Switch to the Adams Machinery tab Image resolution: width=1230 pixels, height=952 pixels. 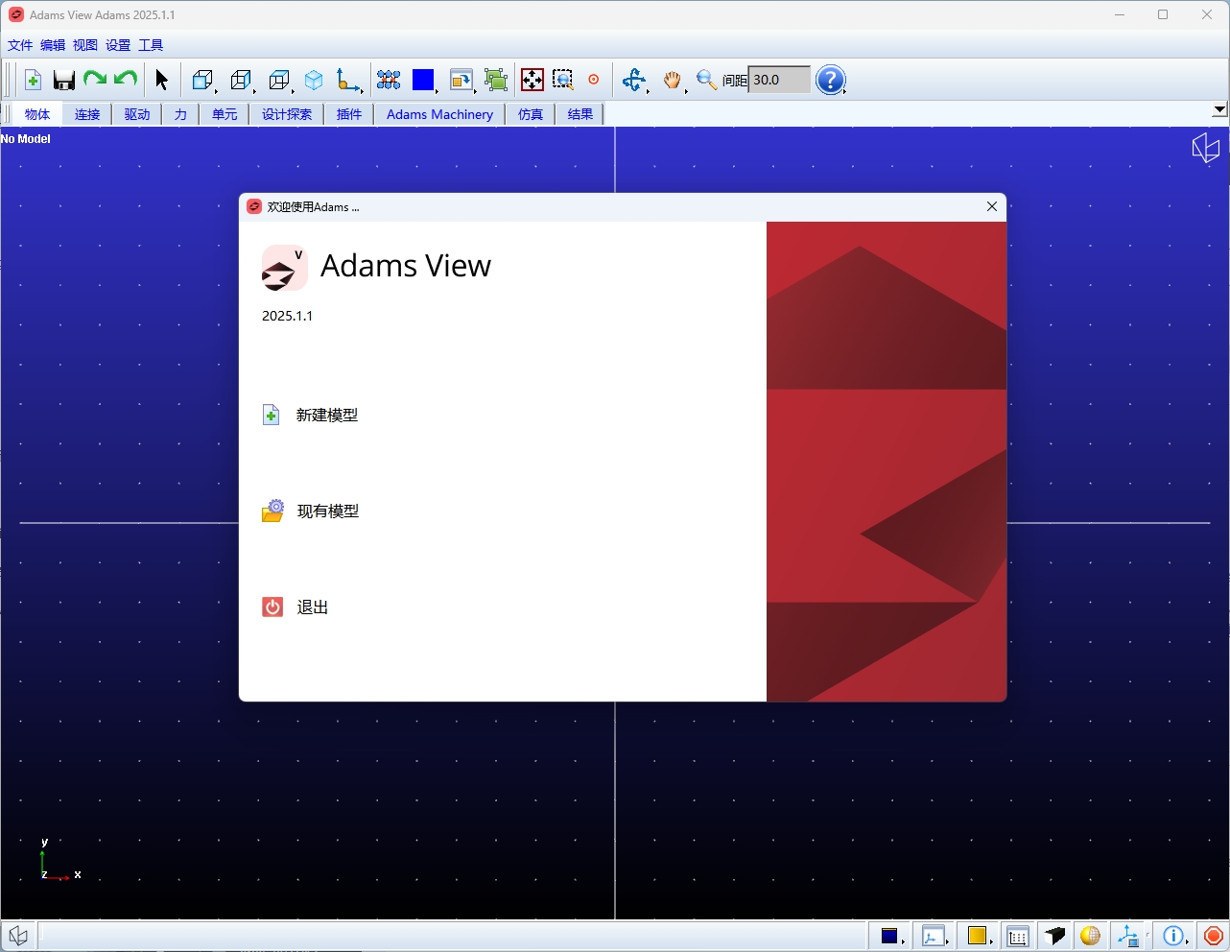click(439, 114)
